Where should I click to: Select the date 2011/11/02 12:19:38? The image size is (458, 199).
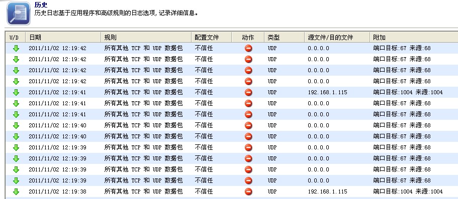point(57,191)
